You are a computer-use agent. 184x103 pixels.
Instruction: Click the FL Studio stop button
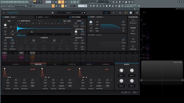pyautogui.click(x=41, y=2)
